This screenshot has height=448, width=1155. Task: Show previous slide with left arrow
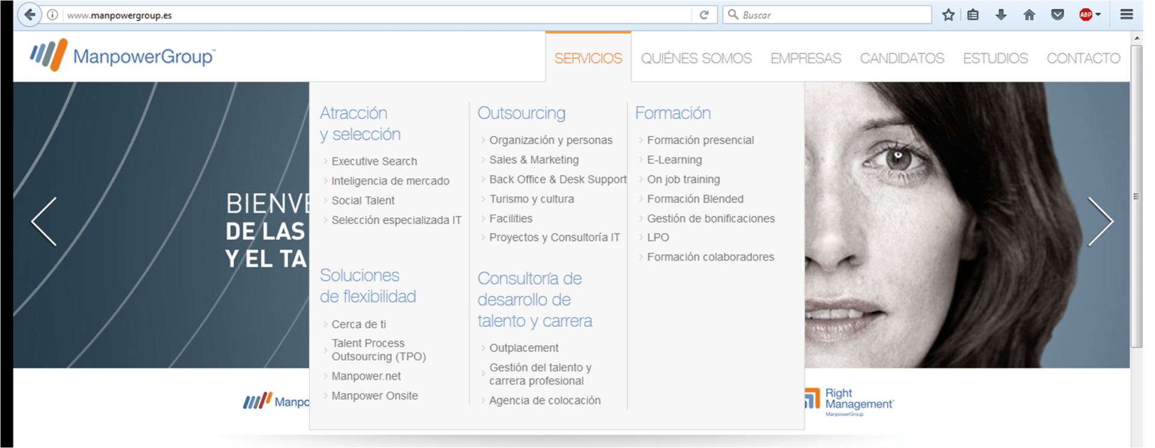[x=44, y=221]
